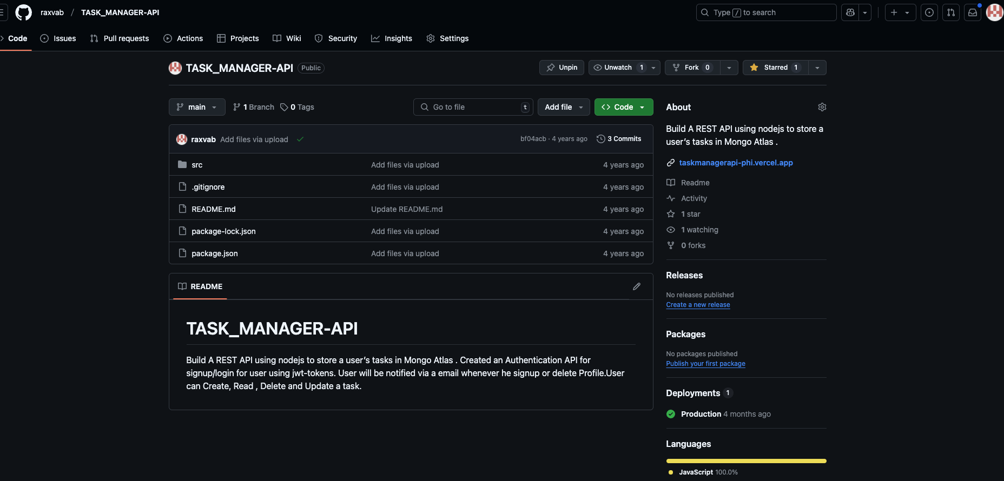The height and width of the screenshot is (481, 1004).
Task: Open the user avatar menu
Action: [x=994, y=12]
